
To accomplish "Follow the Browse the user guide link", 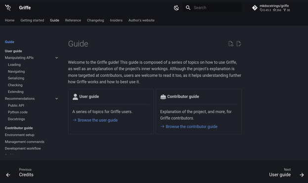I will click(97, 120).
